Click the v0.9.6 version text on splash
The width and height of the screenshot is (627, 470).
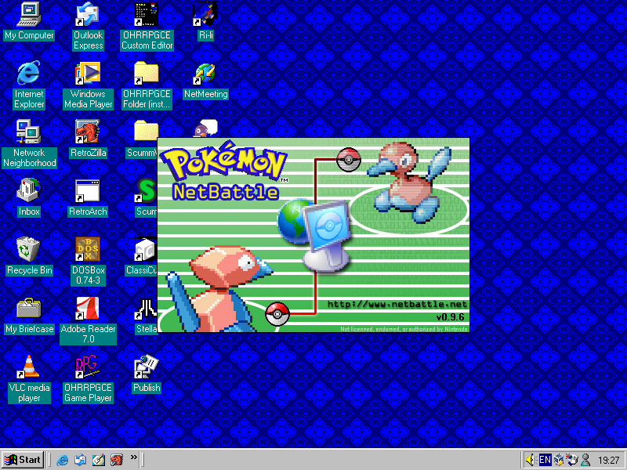(450, 317)
